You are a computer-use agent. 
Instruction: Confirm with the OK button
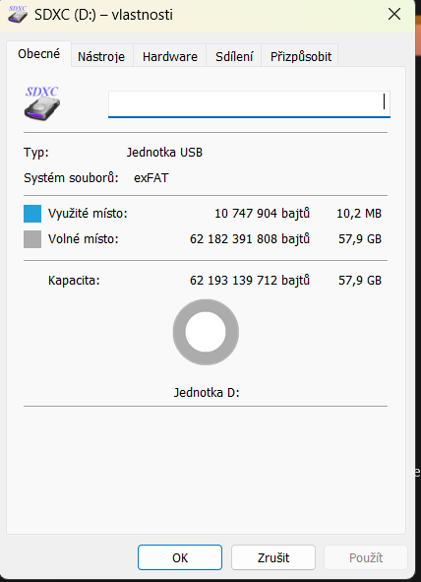(x=180, y=557)
